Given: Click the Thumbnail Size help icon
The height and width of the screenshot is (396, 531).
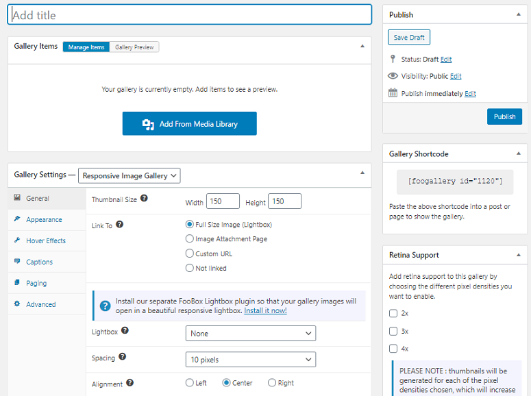Looking at the screenshot, I should (x=144, y=199).
